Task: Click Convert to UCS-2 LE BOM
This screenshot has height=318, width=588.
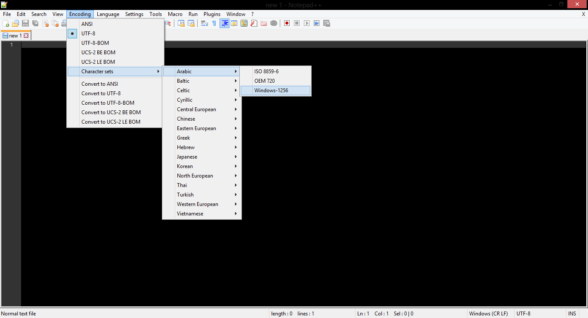Action: 115,122
